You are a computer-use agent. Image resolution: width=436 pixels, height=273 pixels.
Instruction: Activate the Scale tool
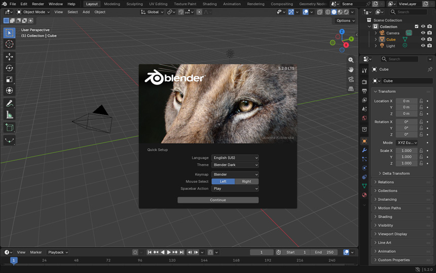point(9,80)
